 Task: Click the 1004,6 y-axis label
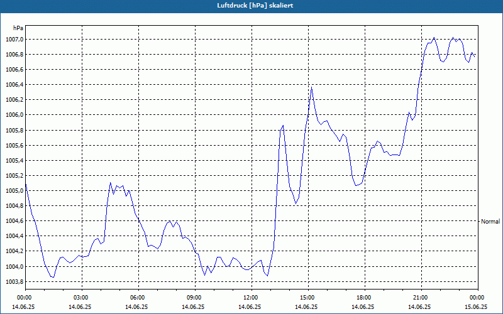13,221
